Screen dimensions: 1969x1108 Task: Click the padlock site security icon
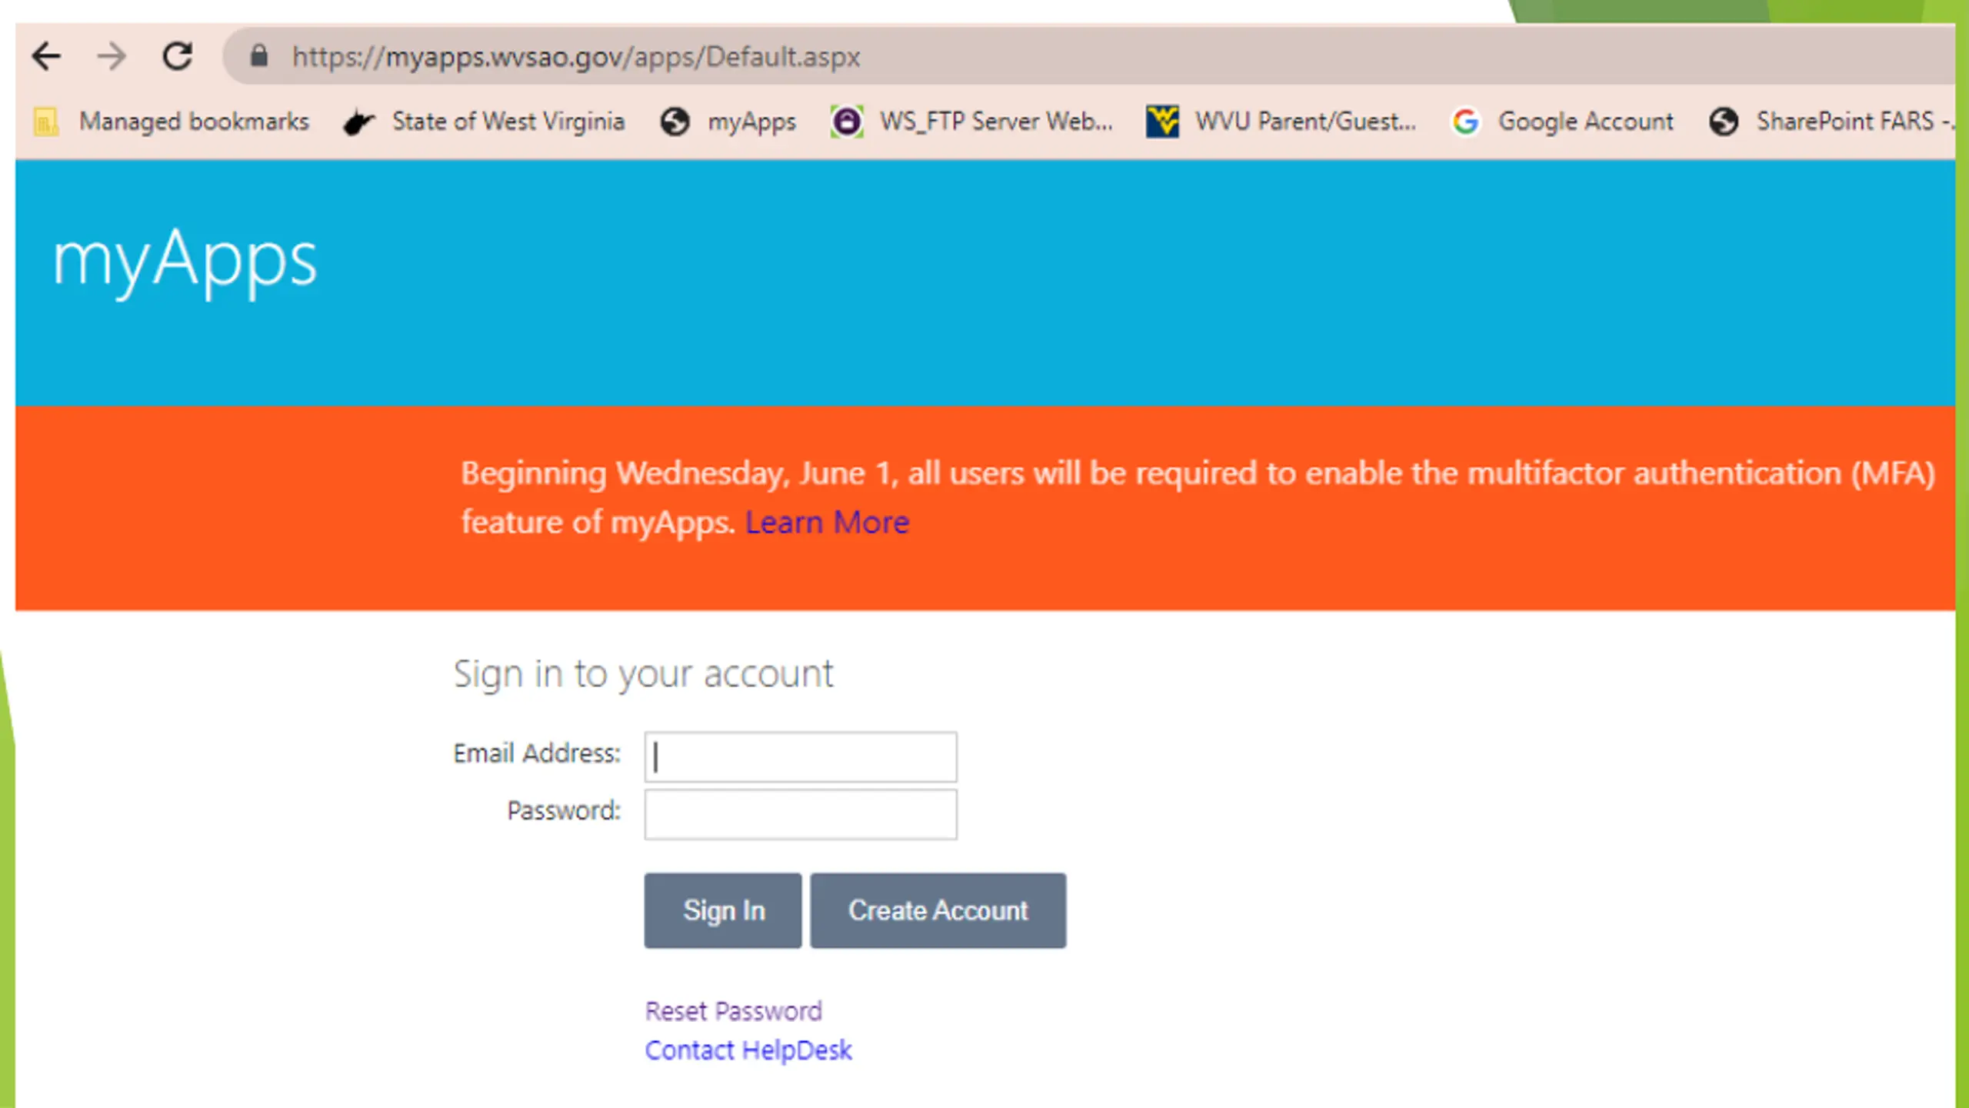pyautogui.click(x=258, y=55)
